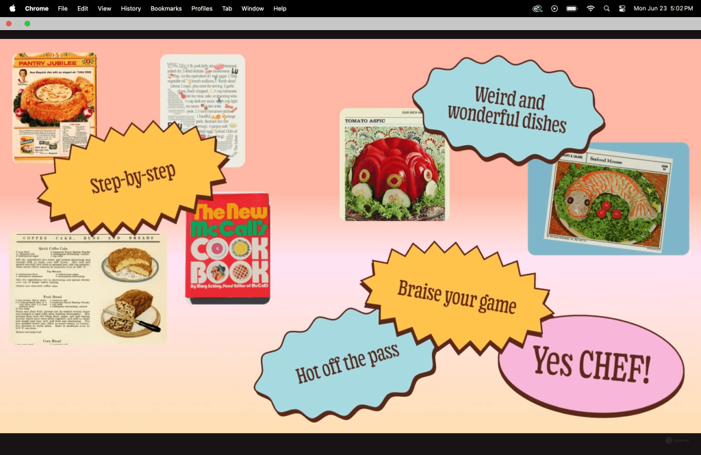Click the "Yes CHEF!" pink oval
This screenshot has height=455, width=701.
pyautogui.click(x=591, y=366)
